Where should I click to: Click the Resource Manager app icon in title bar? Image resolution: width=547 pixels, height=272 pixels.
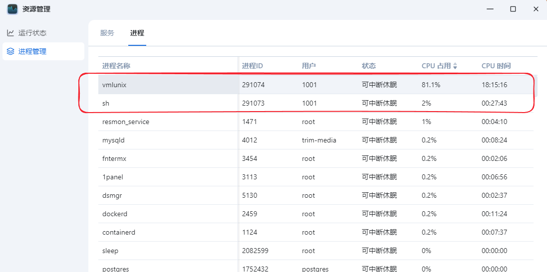[x=12, y=9]
